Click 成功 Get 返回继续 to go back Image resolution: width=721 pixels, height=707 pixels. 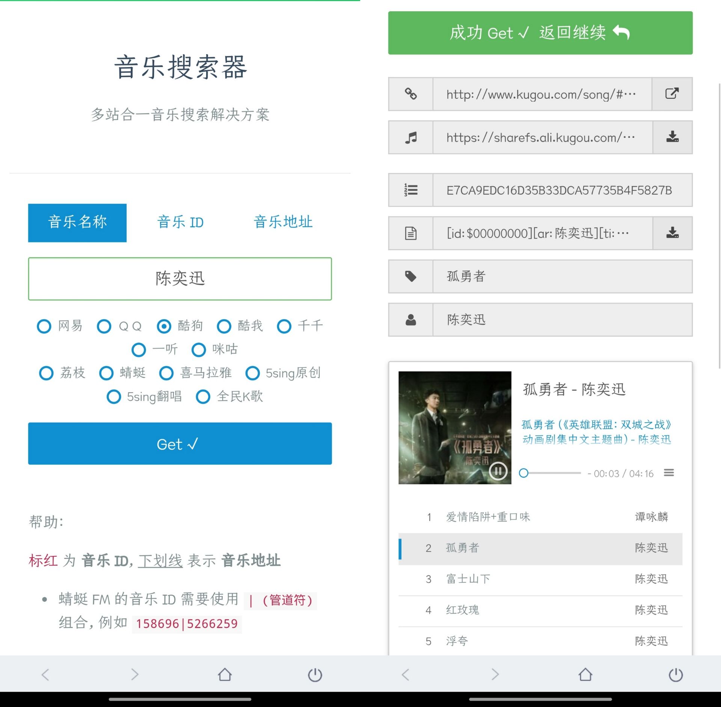[x=540, y=33]
